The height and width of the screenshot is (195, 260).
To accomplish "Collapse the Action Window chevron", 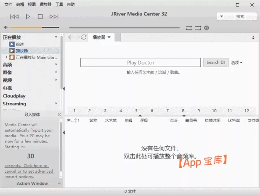I will pyautogui.click(x=59, y=183).
